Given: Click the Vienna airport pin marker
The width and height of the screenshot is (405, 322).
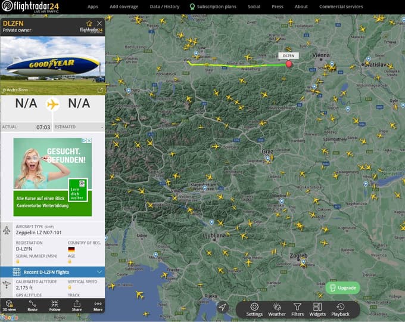Looking at the screenshot, I should 332,64.
